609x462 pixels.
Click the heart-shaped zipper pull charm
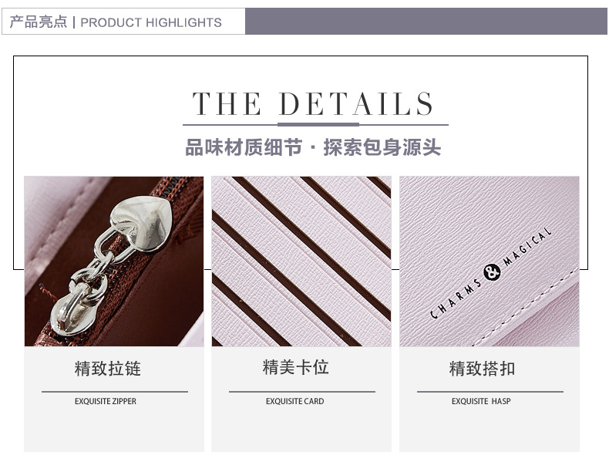(142, 224)
